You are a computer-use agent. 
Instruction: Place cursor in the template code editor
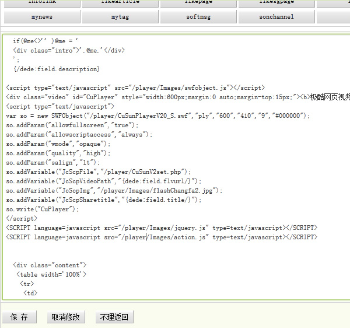tap(176, 167)
